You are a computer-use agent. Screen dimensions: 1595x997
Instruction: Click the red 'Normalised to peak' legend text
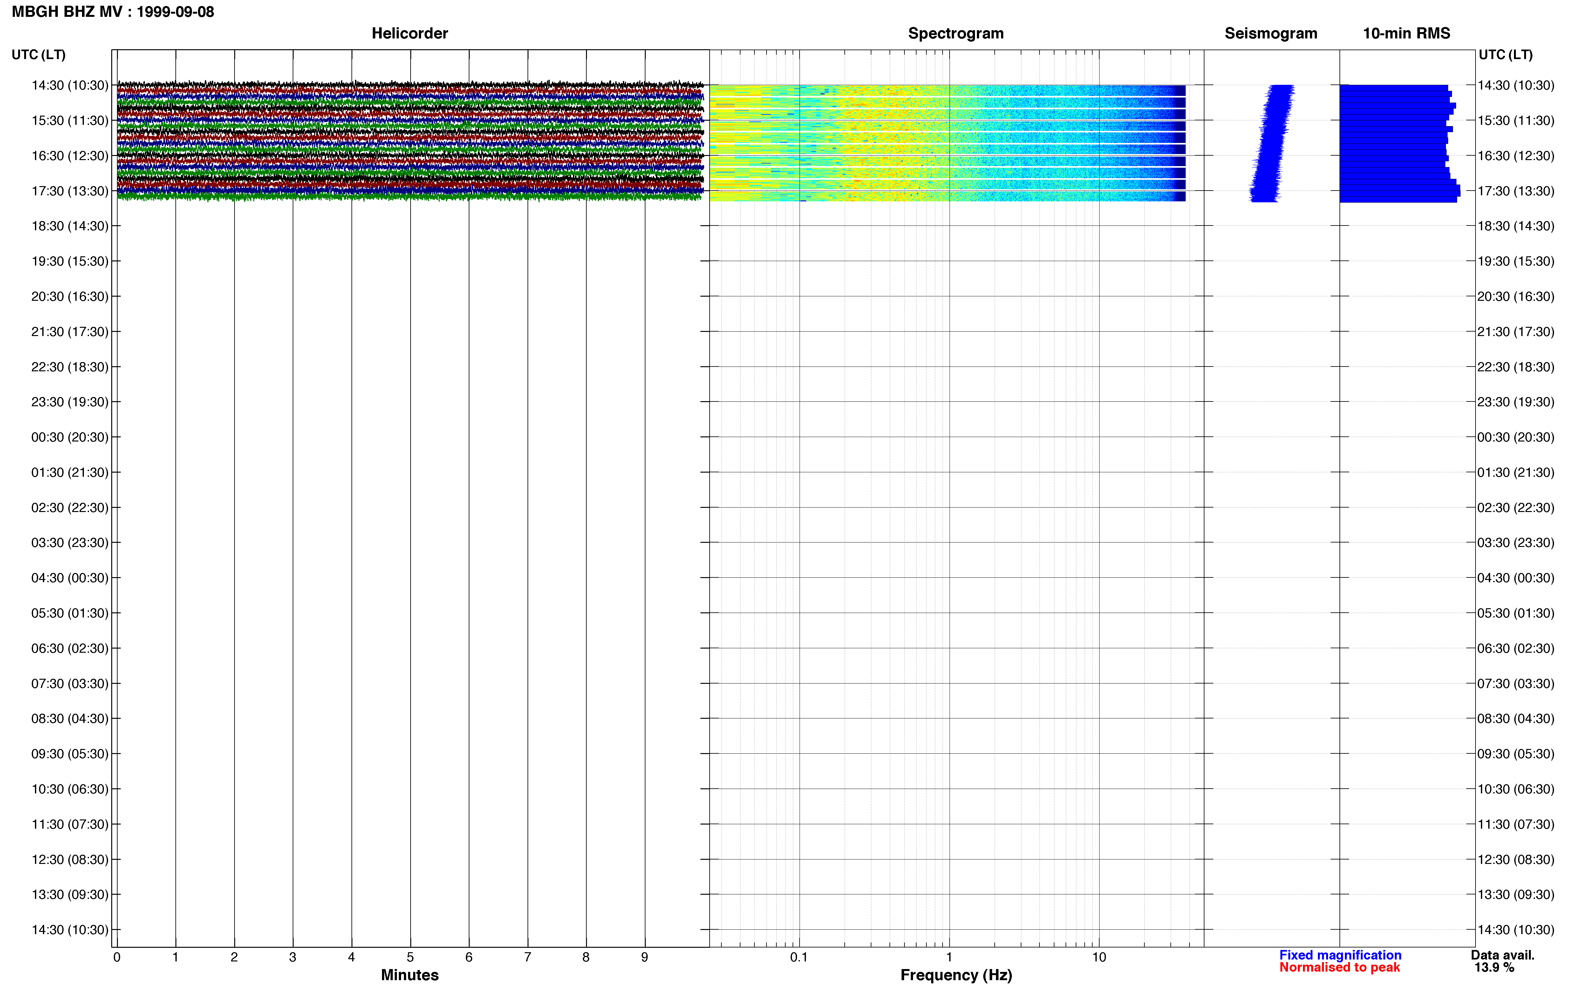[x=1339, y=967]
